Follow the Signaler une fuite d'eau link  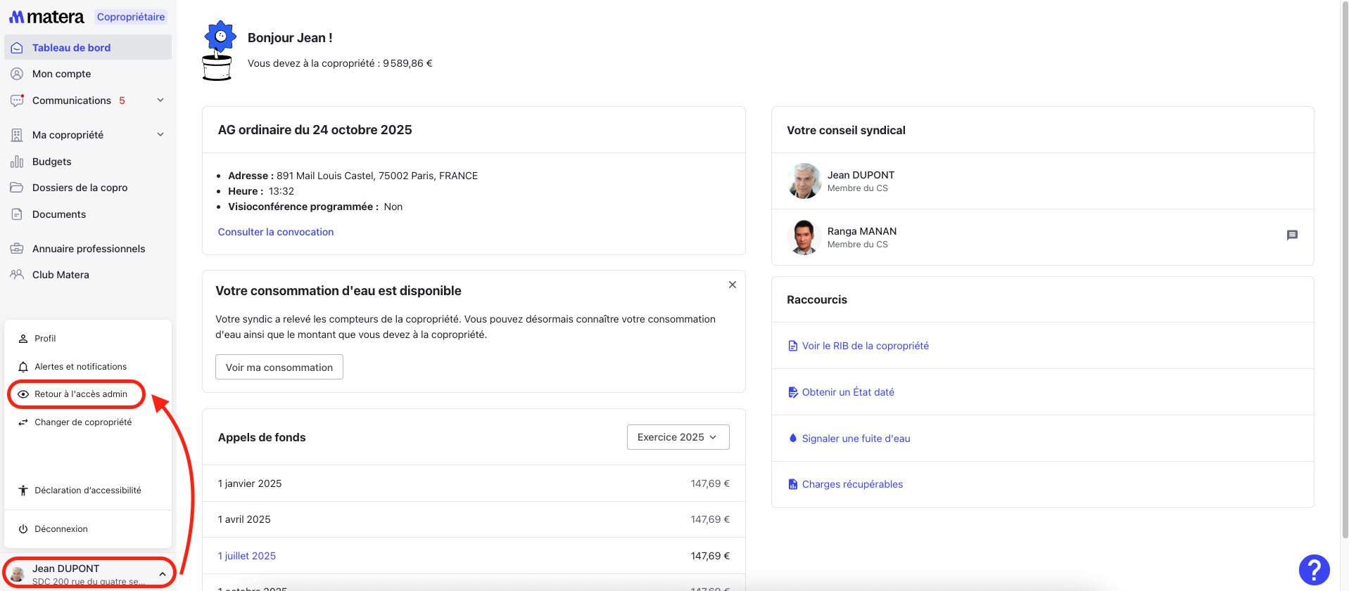(856, 439)
